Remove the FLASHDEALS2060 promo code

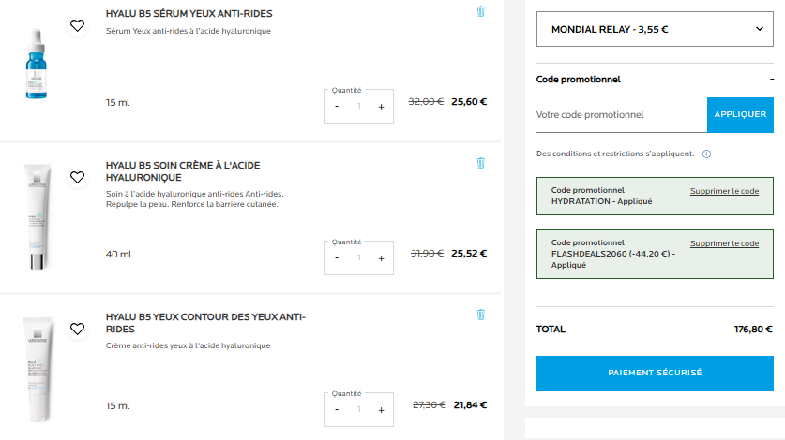724,243
